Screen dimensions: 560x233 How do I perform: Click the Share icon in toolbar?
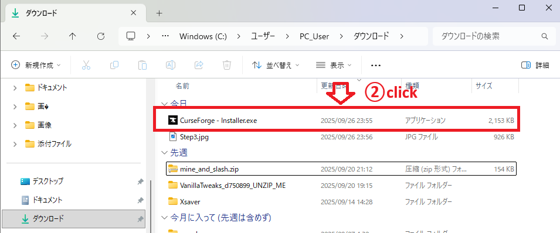pyautogui.click(x=199, y=65)
